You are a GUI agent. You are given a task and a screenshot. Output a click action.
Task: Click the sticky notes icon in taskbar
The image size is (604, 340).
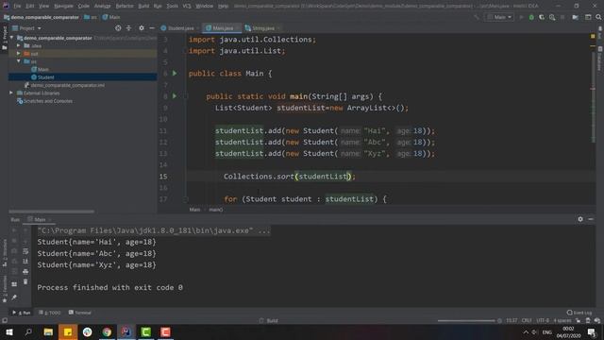click(68, 331)
